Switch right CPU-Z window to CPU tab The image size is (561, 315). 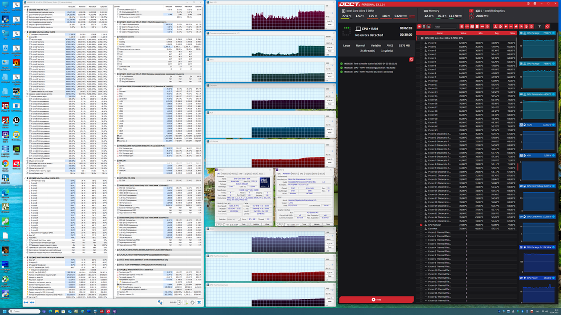(x=279, y=174)
